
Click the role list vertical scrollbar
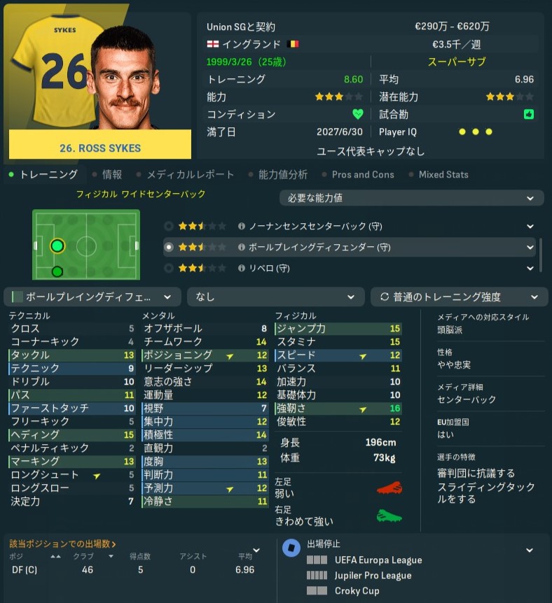(541, 255)
